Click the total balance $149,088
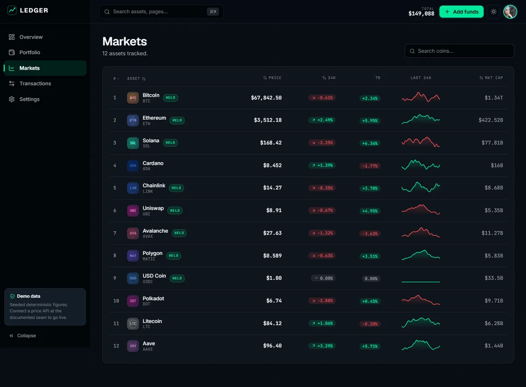The height and width of the screenshot is (387, 526). (421, 14)
